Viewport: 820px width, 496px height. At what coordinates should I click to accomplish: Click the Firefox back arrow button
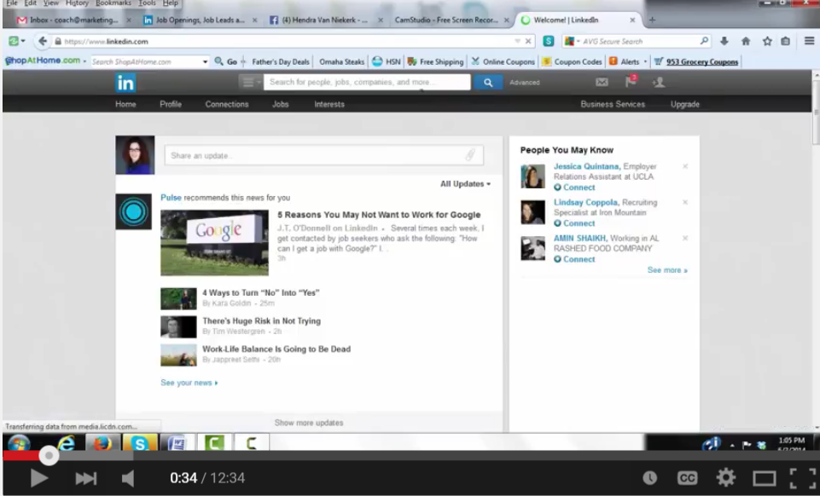pos(43,41)
